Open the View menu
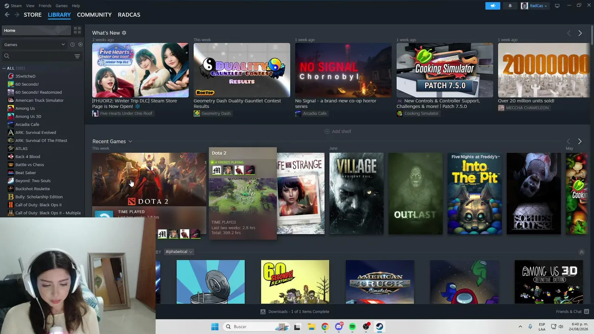Viewport: 594px width, 334px height. click(30, 6)
